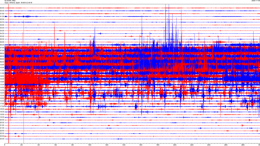Click the '8m' x-axis tick label
The width and height of the screenshot is (260, 146).
73,145
